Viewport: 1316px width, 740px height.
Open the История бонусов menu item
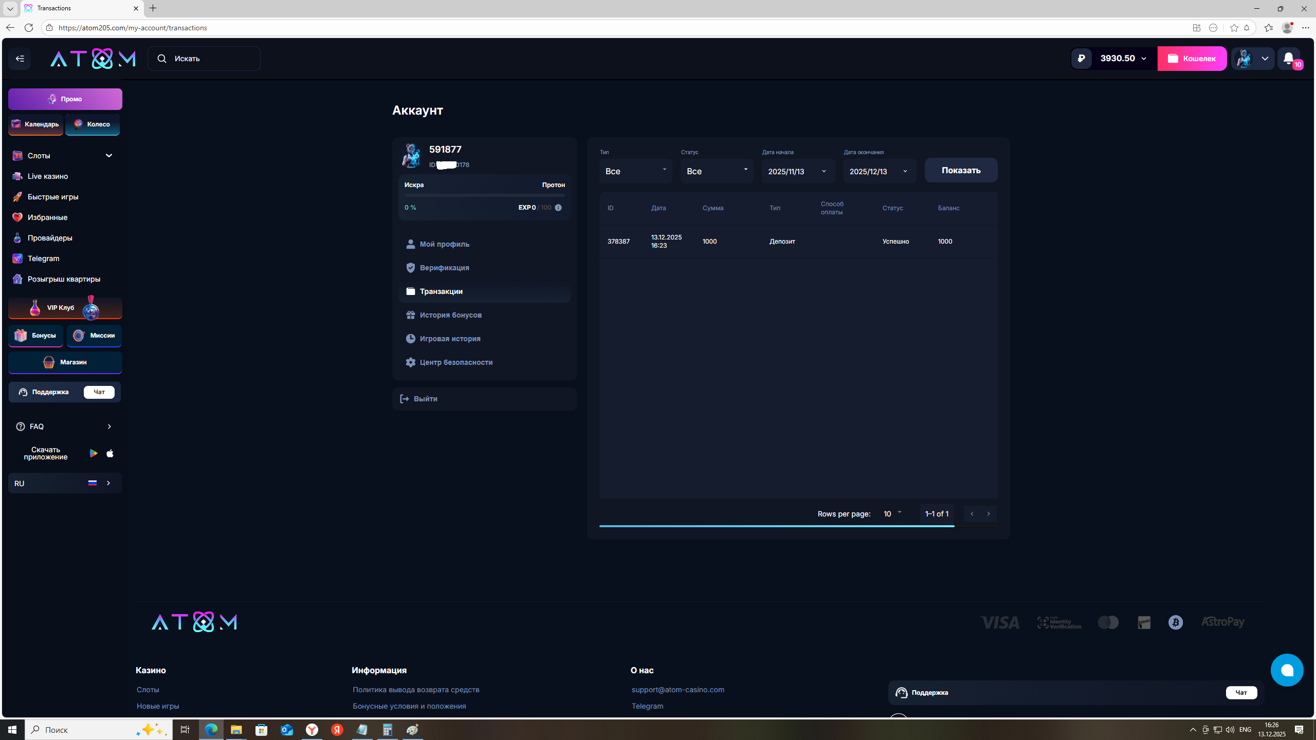(x=450, y=315)
